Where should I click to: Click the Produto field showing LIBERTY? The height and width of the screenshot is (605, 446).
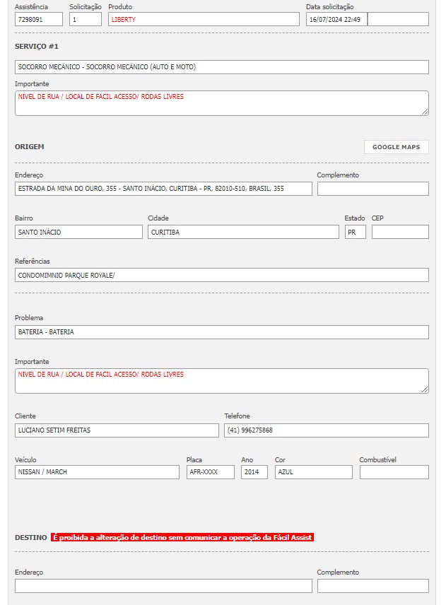(x=204, y=20)
